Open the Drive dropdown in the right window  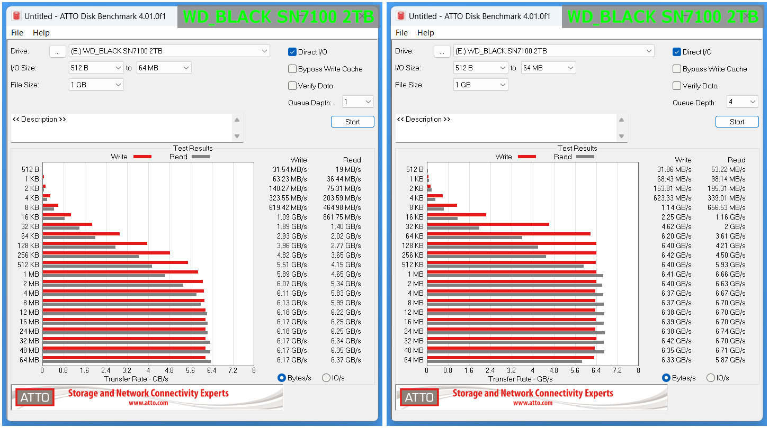553,51
